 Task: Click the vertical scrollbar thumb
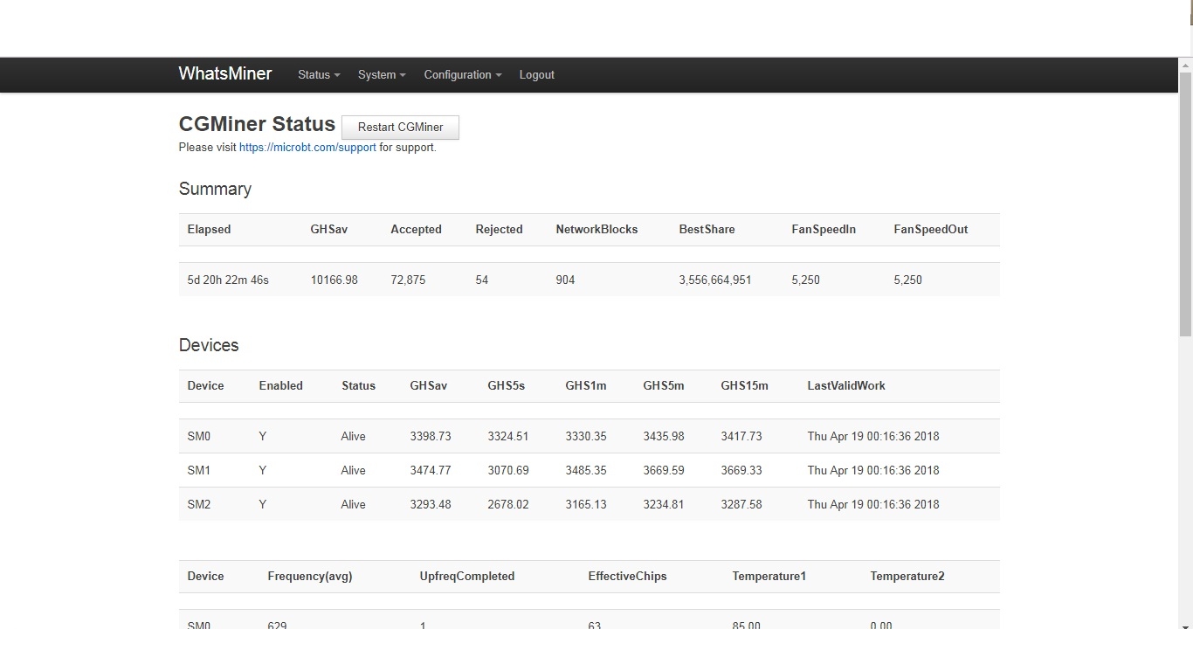pyautogui.click(x=1185, y=204)
